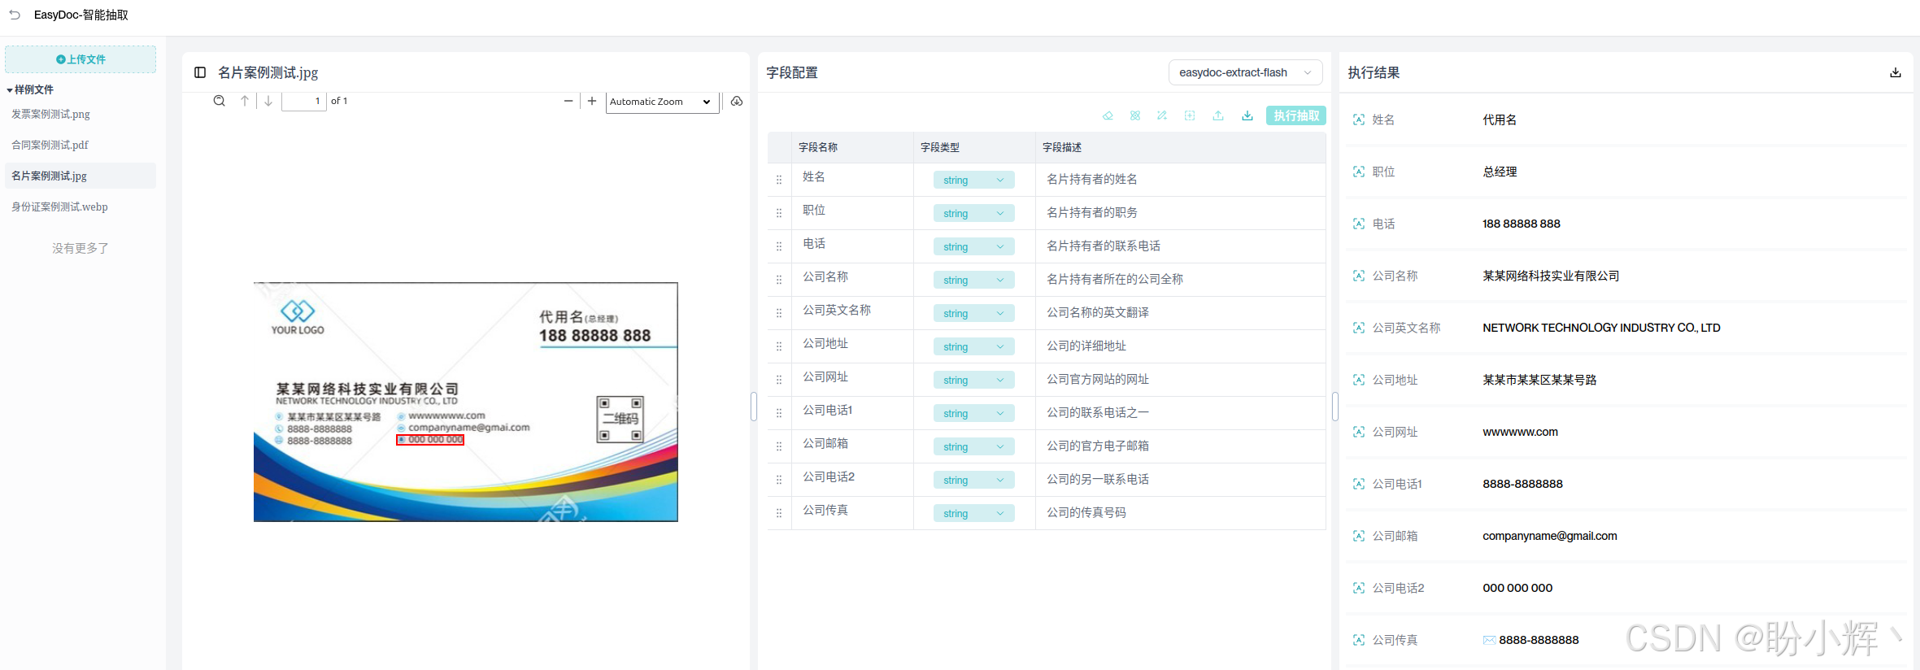Click the 上传文件 upload button
The height and width of the screenshot is (670, 1920).
pos(81,59)
